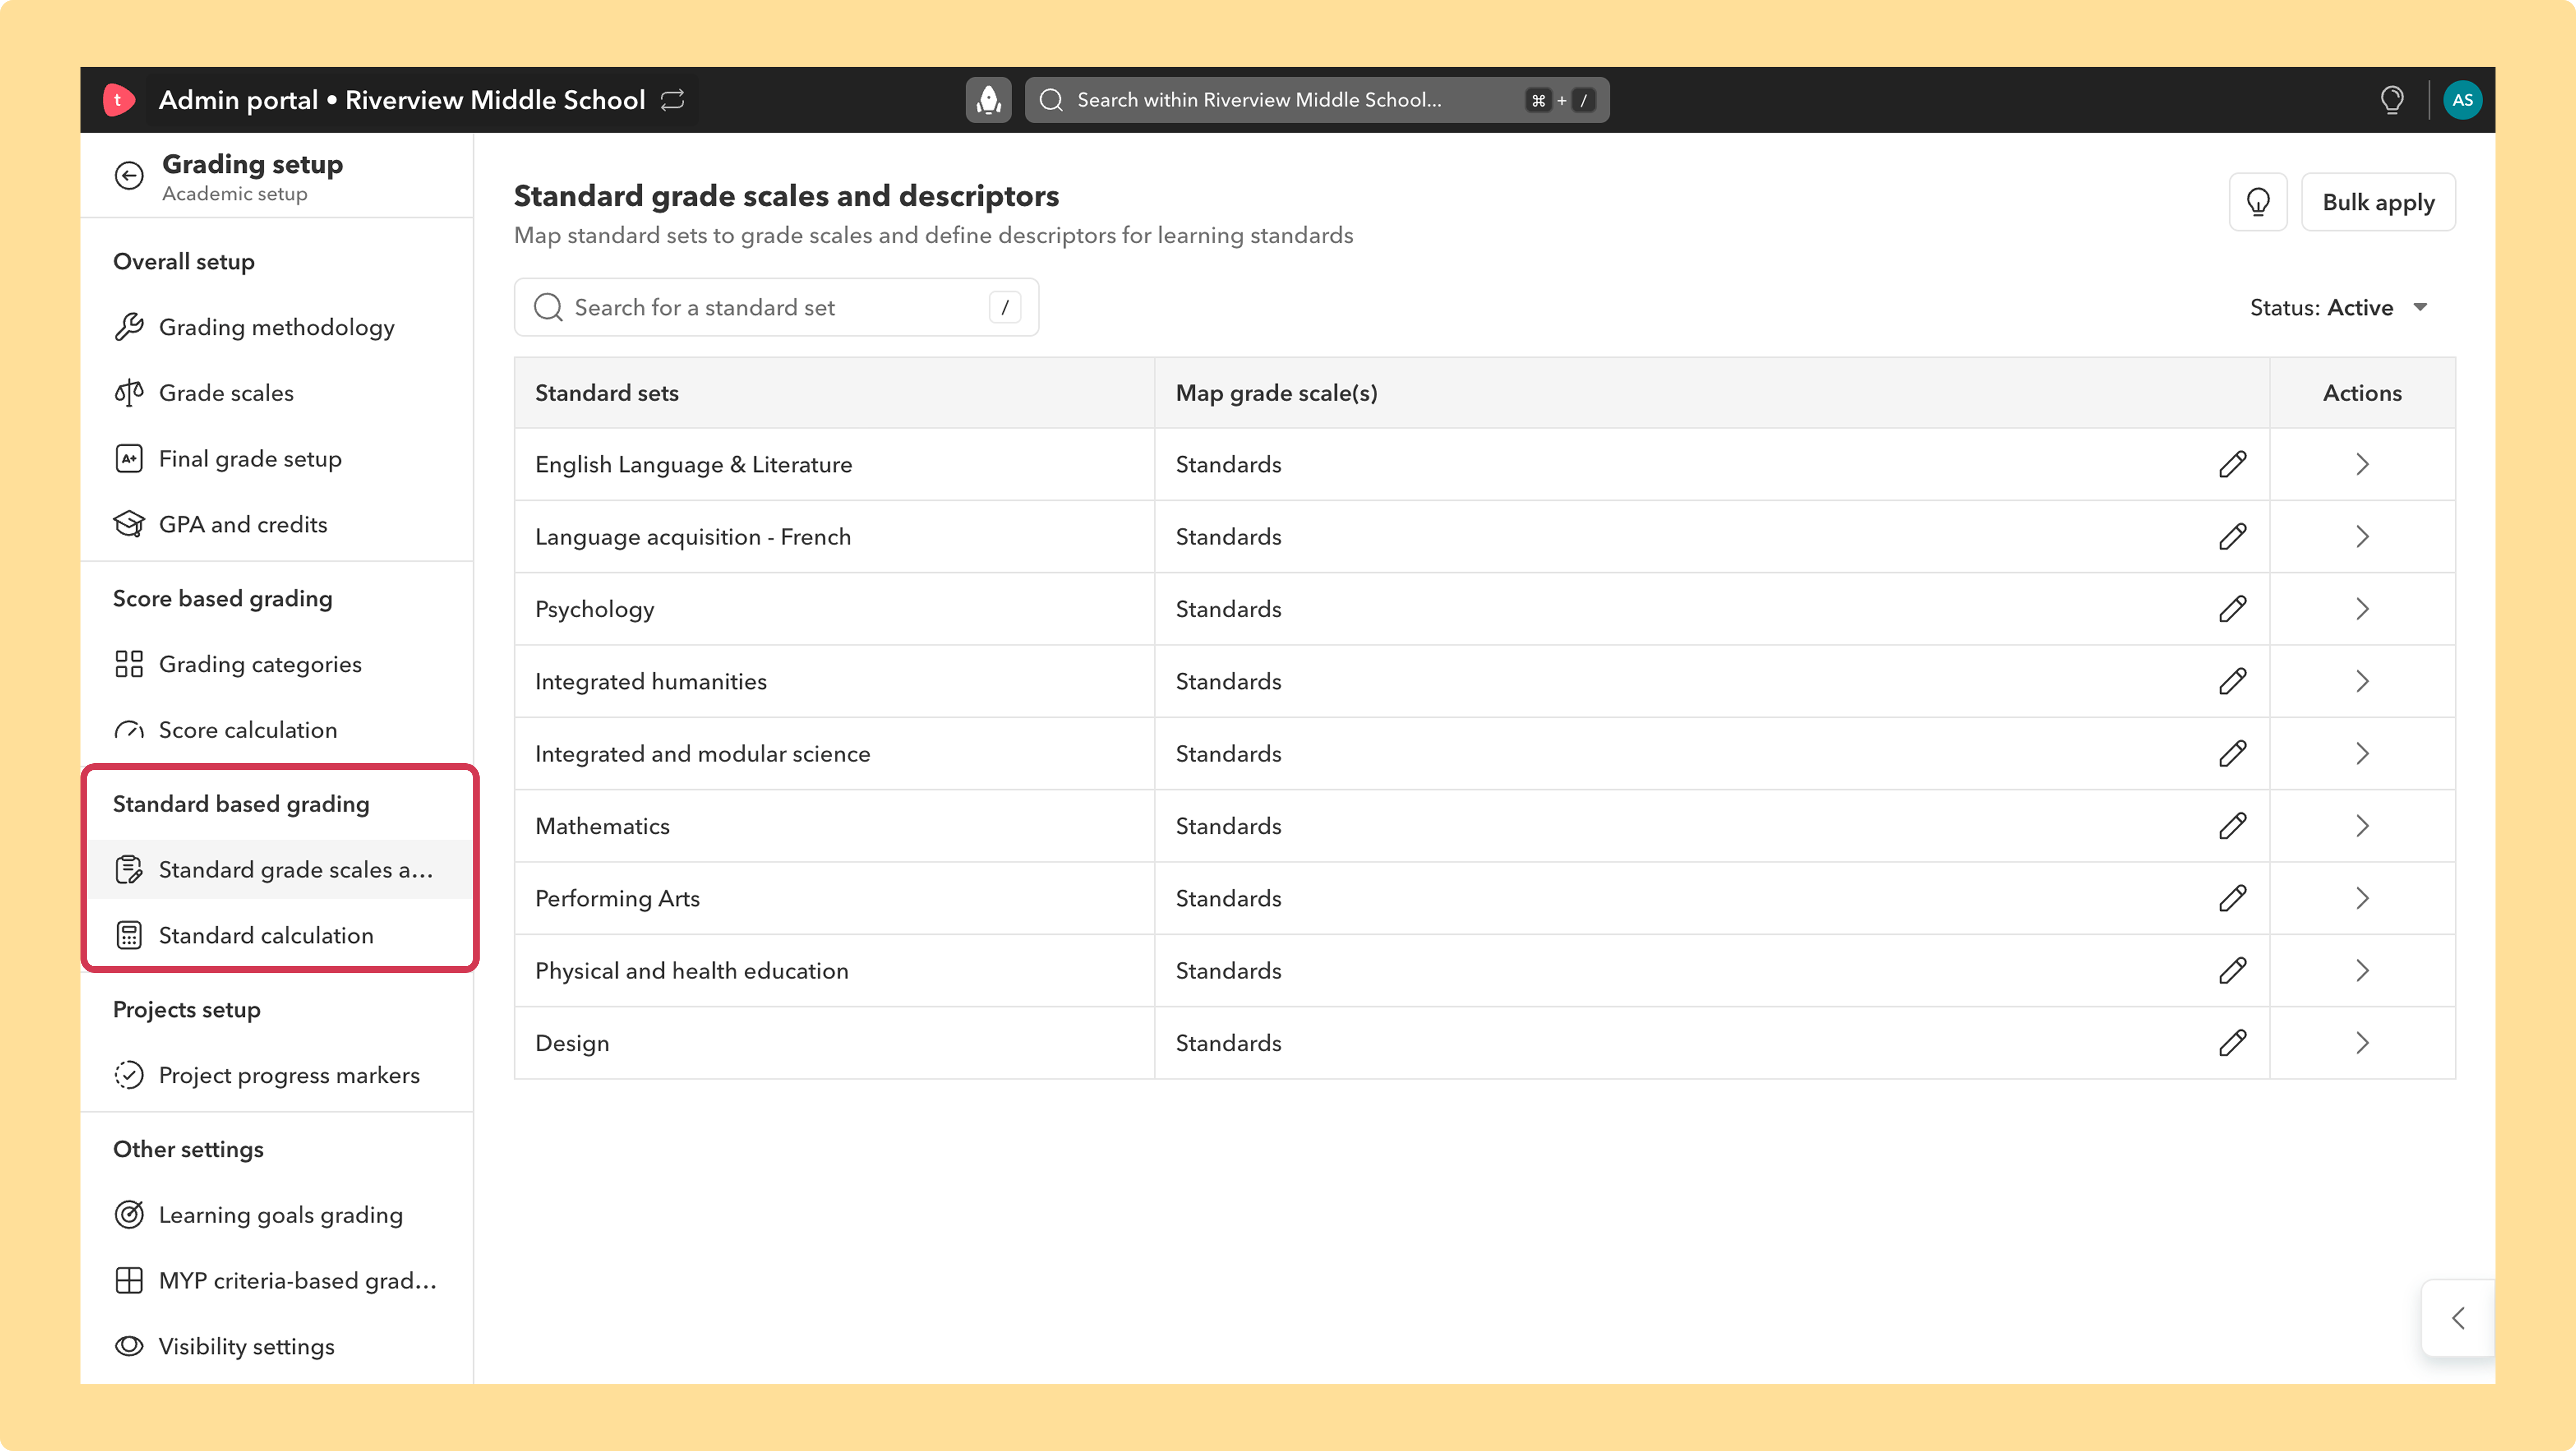Open Grading methodology in sidebar
This screenshot has height=1451, width=2576.
coord(277,327)
